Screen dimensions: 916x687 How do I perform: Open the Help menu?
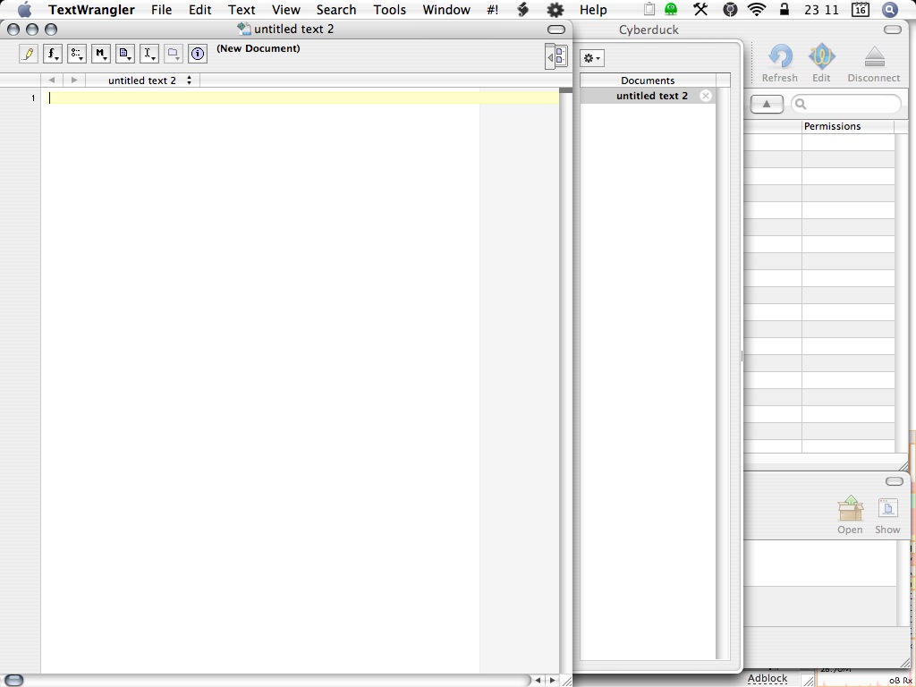coord(593,9)
